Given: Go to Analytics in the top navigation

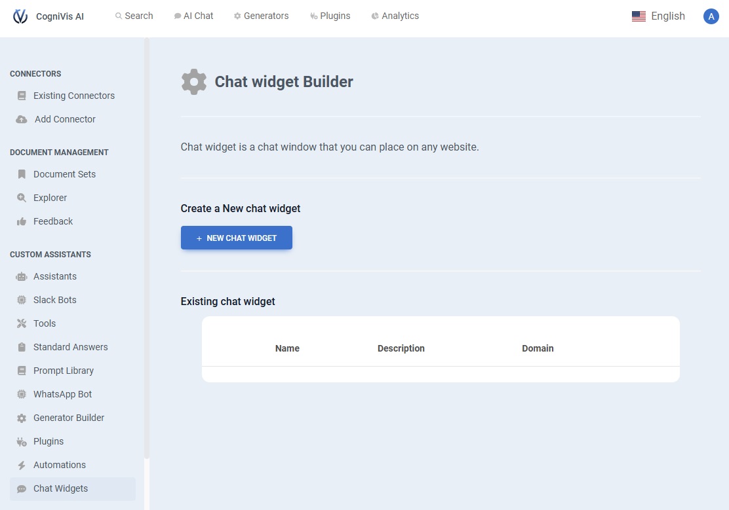Looking at the screenshot, I should click(395, 16).
